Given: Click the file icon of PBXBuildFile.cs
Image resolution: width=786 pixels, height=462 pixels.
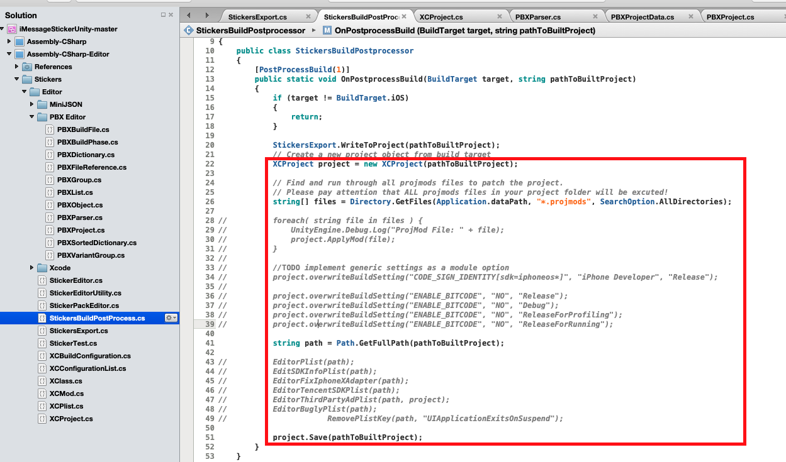Looking at the screenshot, I should coord(49,129).
